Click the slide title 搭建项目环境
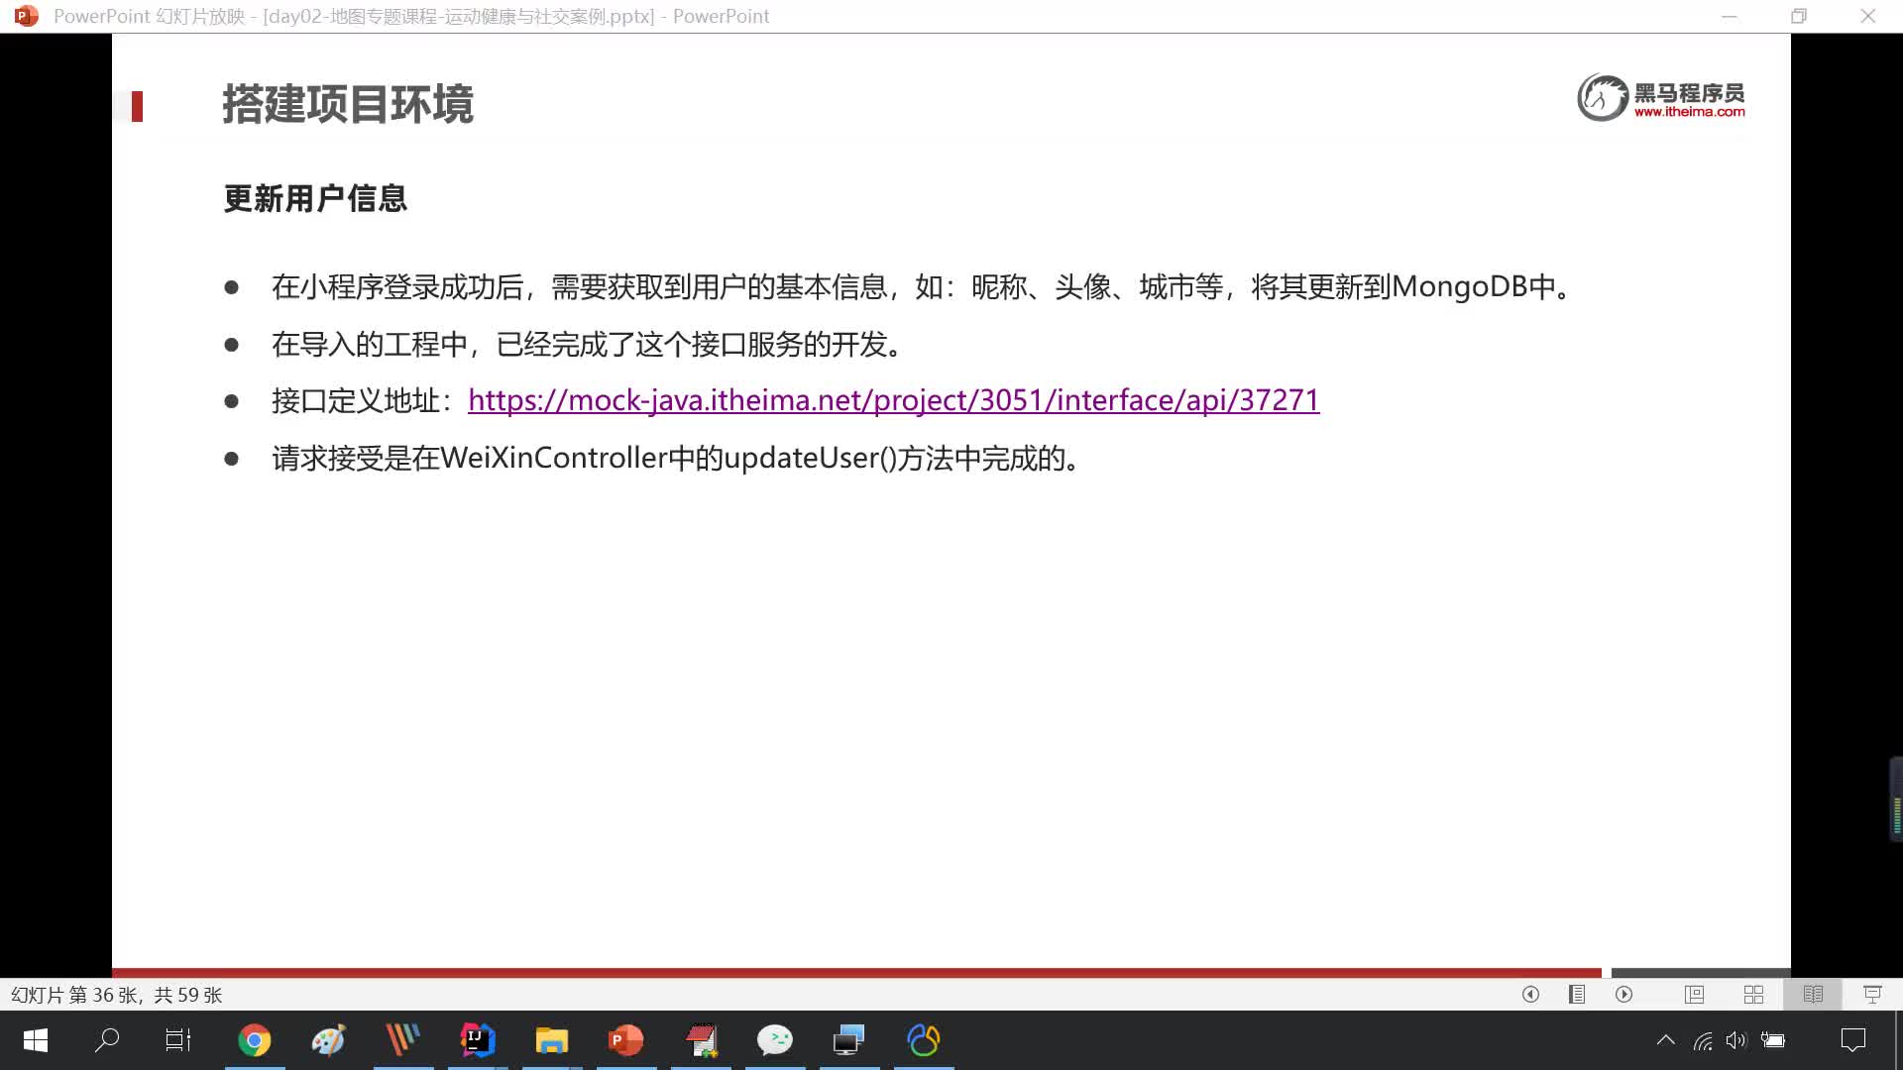This screenshot has width=1903, height=1070. (x=348, y=104)
